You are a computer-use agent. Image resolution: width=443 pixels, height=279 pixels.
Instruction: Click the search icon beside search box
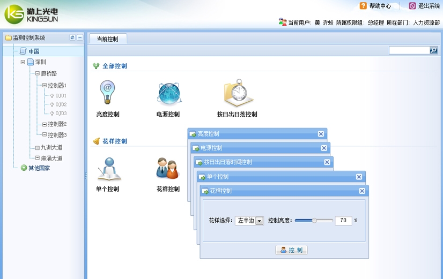click(433, 50)
